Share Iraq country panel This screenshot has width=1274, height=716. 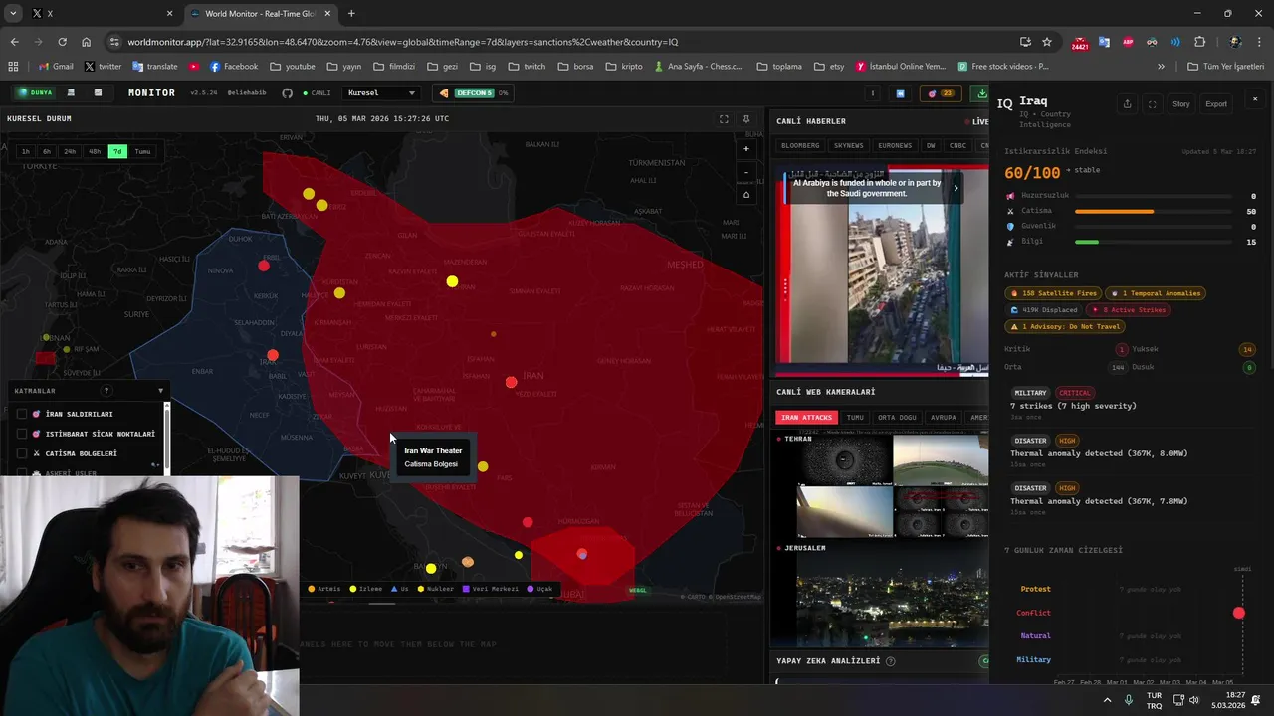click(1127, 104)
